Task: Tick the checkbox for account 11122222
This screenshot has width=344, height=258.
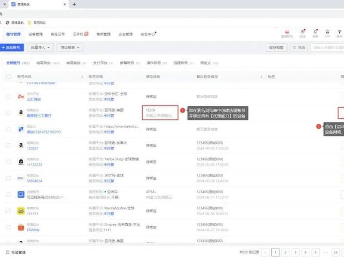Action: [x=8, y=162]
